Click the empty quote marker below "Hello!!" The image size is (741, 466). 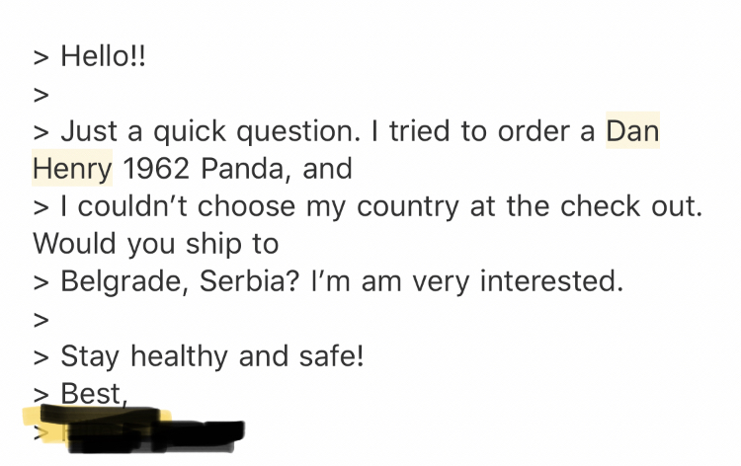click(x=41, y=94)
